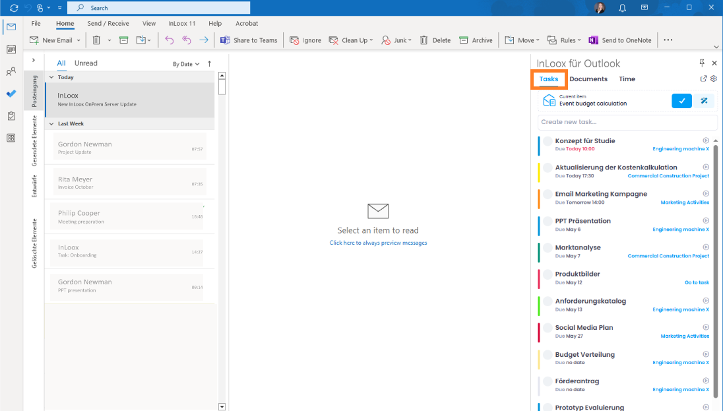
Task: Show Unread messages filter
Action: 86,63
